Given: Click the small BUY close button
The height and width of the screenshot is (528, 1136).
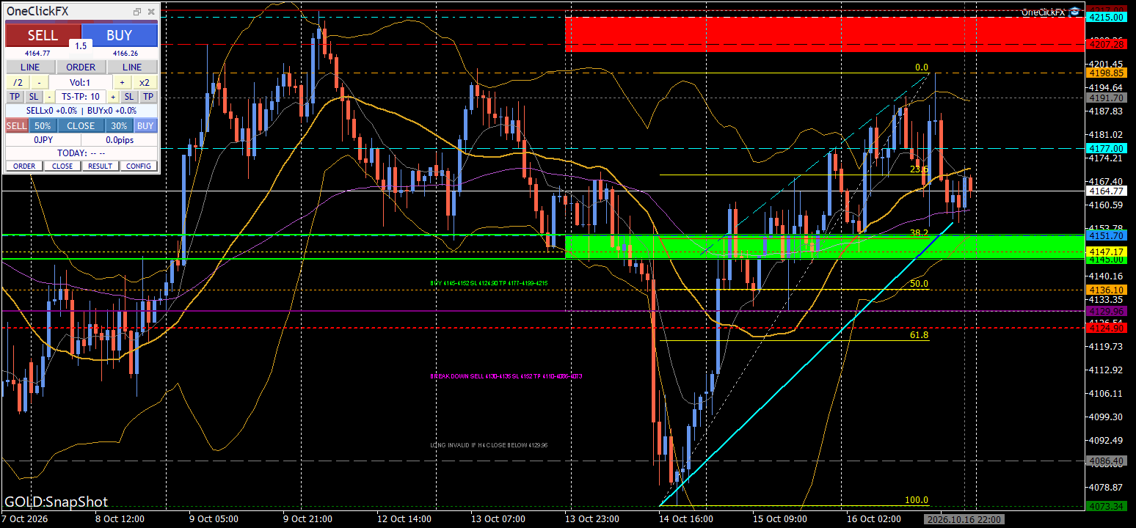Looking at the screenshot, I should pos(145,125).
